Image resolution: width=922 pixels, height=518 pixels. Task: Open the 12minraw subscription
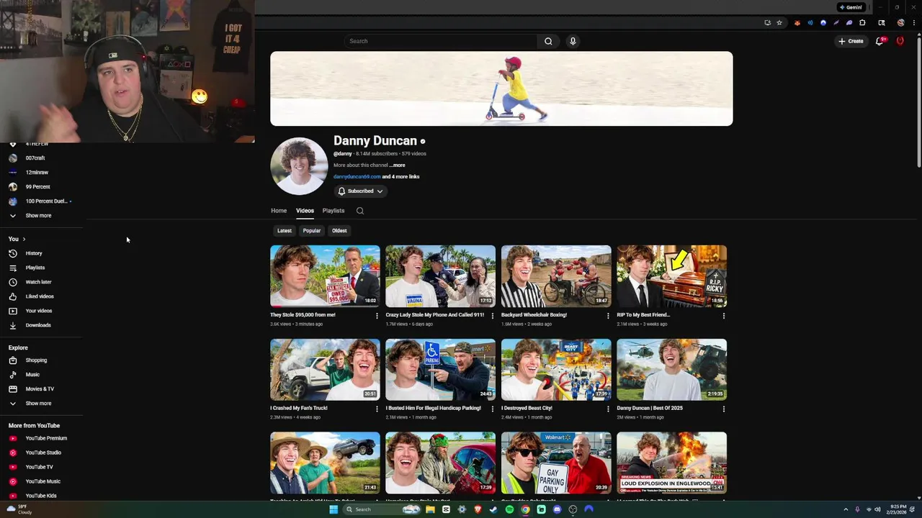(x=37, y=173)
